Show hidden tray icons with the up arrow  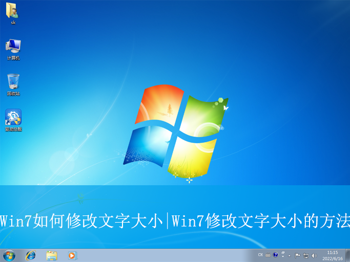[x=290, y=255]
